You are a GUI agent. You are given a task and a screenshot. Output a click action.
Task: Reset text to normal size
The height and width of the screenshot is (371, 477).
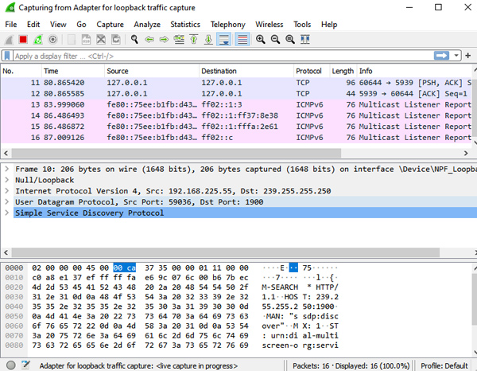pyautogui.click(x=290, y=40)
